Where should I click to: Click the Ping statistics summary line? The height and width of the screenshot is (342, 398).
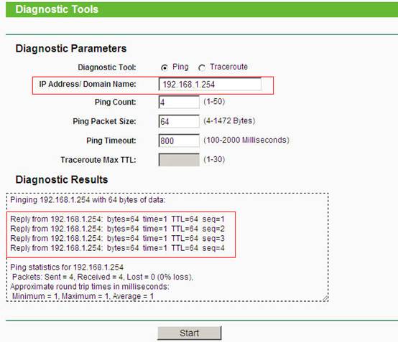(67, 267)
